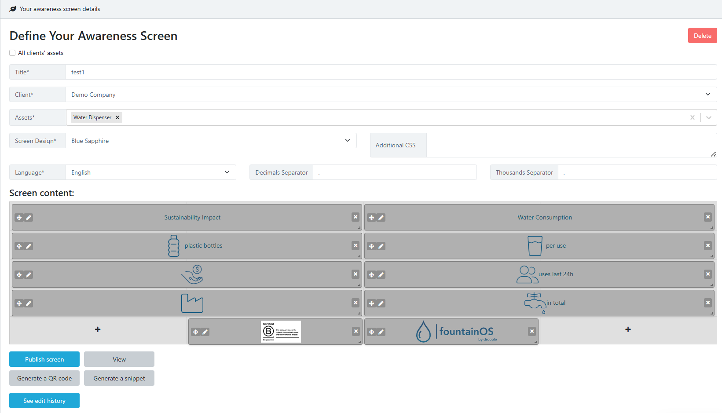Remove the uses last 24h tile

[708, 274]
